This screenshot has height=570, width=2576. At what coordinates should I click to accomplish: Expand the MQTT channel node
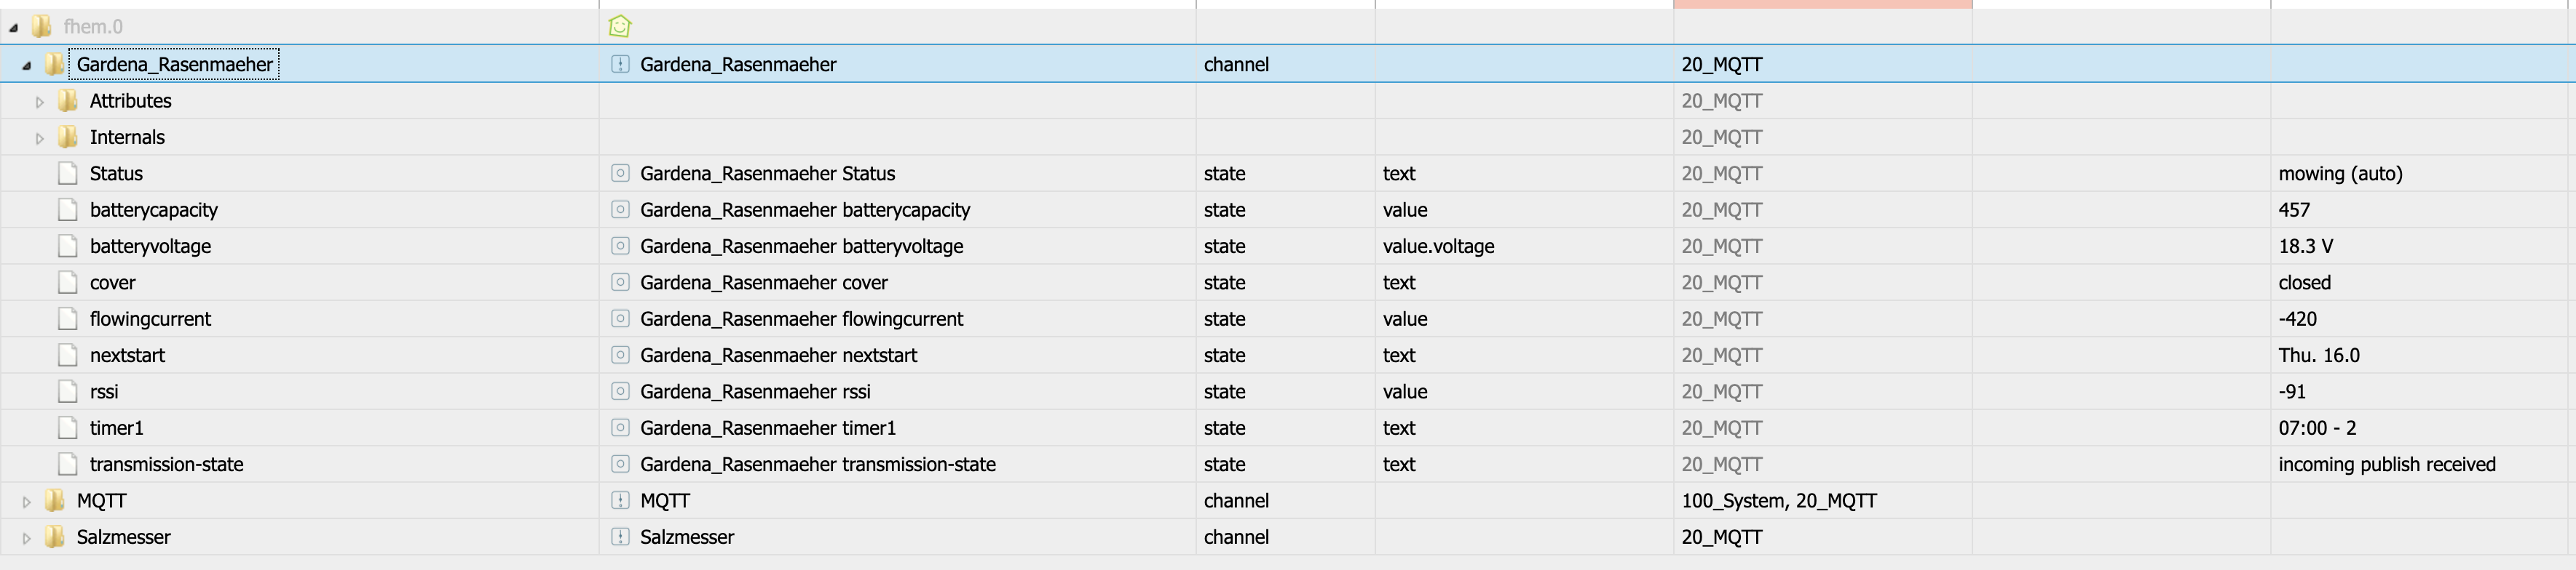pyautogui.click(x=26, y=501)
